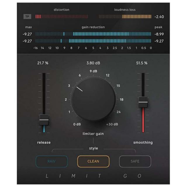Click the release slider handle
Image resolution: width=187 pixels, height=187 pixels.
point(44,120)
